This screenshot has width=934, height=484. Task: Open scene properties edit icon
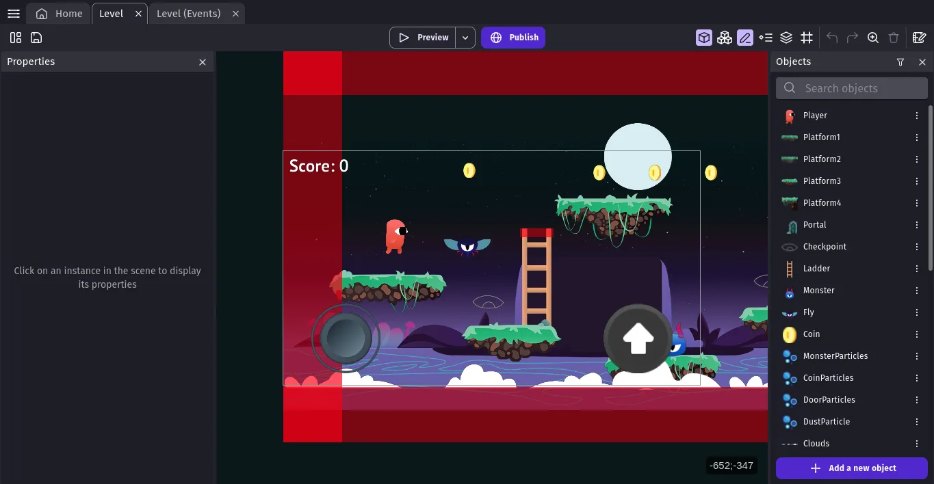920,38
